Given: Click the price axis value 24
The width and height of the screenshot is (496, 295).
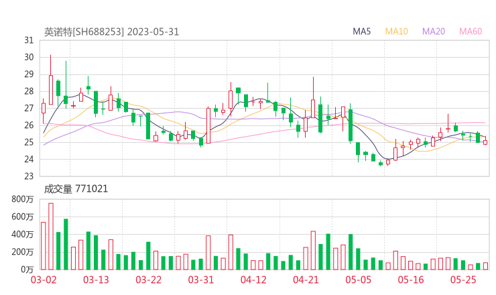Looking at the screenshot, I should tap(29, 159).
